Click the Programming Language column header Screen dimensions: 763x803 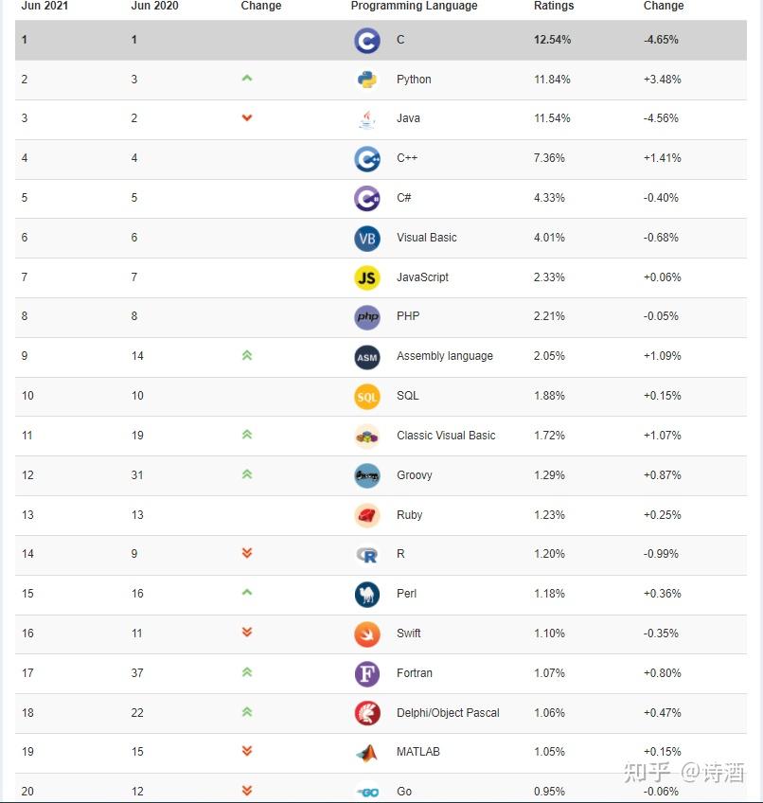414,6
